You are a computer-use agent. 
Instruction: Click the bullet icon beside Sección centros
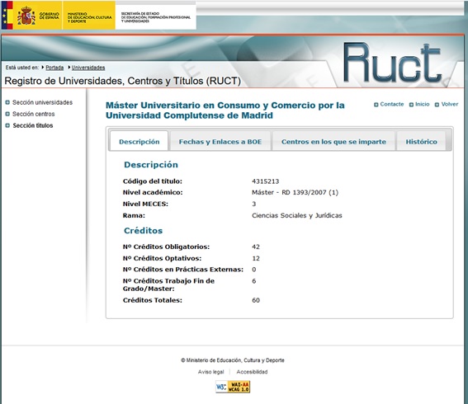[x=7, y=114]
